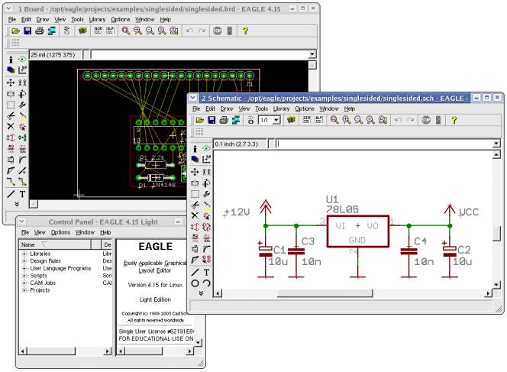Click the Open folder icon in Board toolbar
This screenshot has width=507, height=372.
(15, 31)
